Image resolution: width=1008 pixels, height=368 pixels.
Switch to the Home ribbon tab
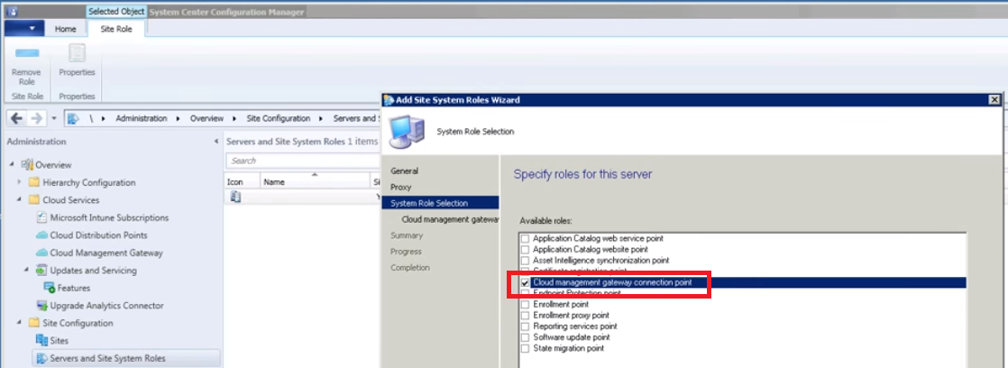click(66, 29)
